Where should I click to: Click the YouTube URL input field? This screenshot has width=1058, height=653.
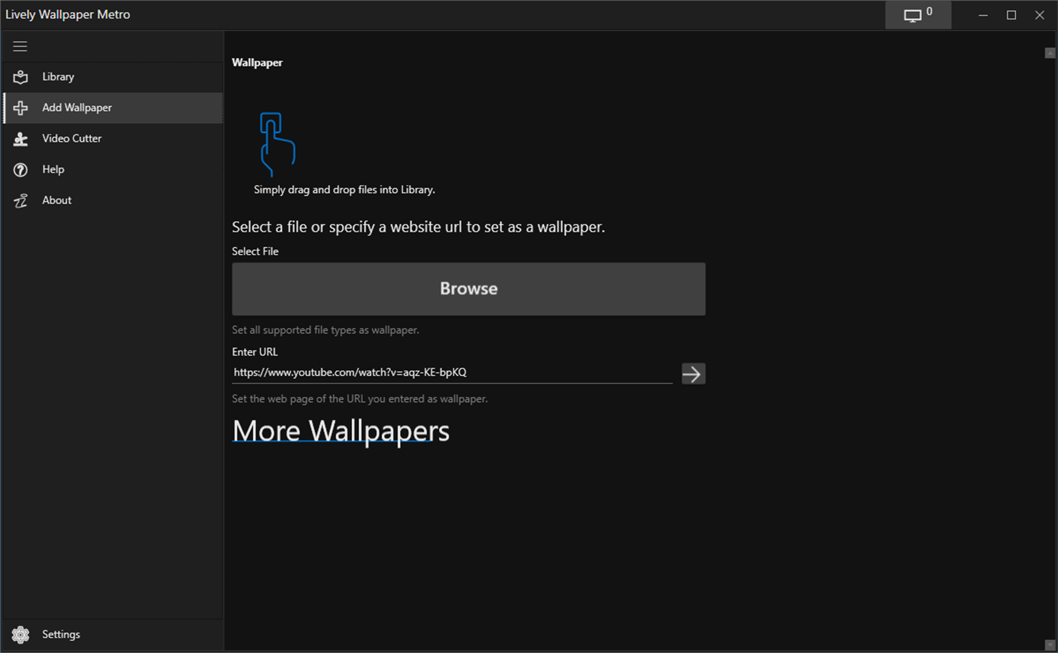click(x=423, y=372)
